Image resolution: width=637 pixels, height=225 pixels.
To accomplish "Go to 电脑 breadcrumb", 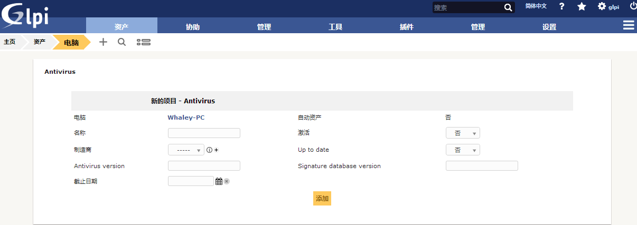I will (71, 43).
